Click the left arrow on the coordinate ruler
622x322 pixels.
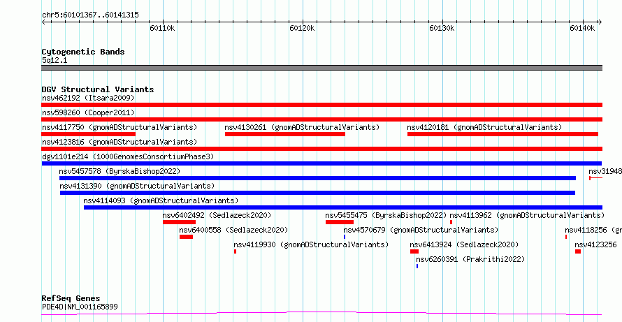43,22
